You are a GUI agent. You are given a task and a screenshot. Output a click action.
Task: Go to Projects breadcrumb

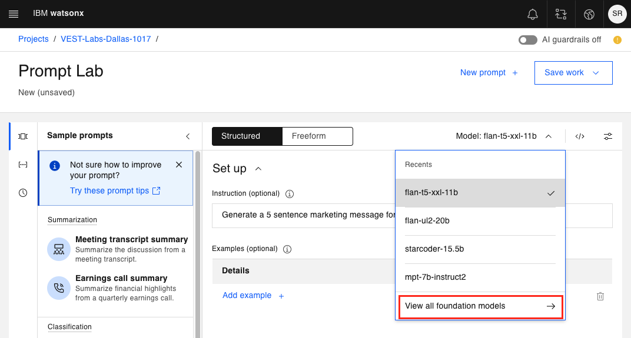pos(34,39)
